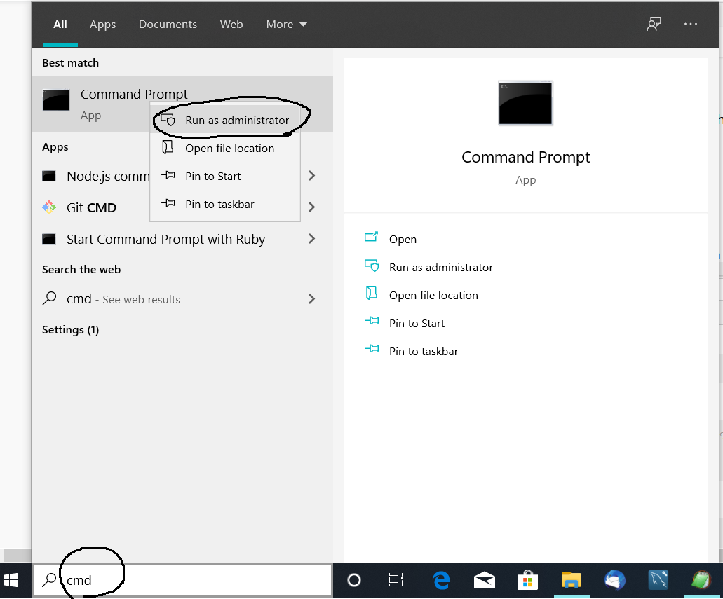Click folder icon beside details Open file location
Viewport: 723px width, 599px height.
pyautogui.click(x=371, y=293)
